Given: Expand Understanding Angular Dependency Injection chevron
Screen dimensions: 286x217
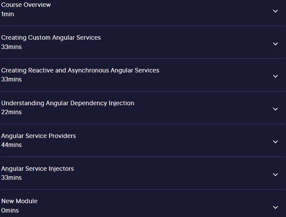Looking at the screenshot, I should pyautogui.click(x=275, y=109).
